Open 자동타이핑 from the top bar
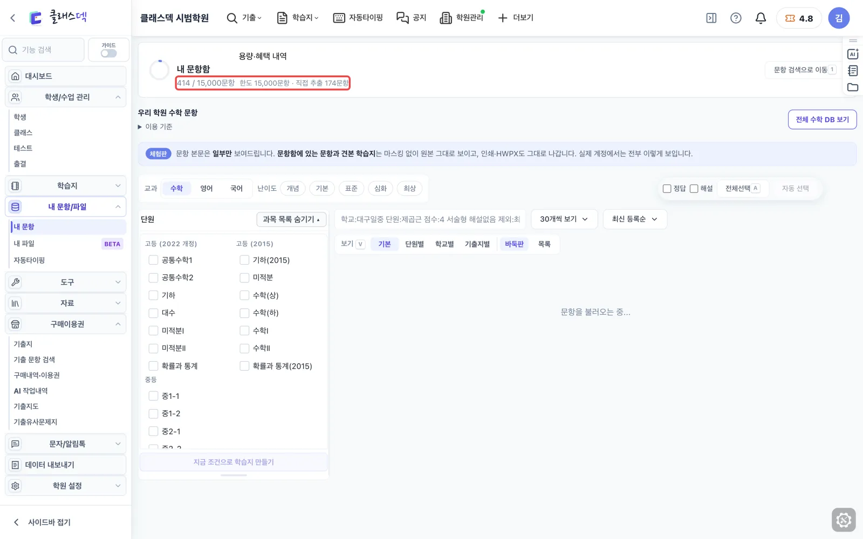The image size is (863, 539). click(x=358, y=18)
